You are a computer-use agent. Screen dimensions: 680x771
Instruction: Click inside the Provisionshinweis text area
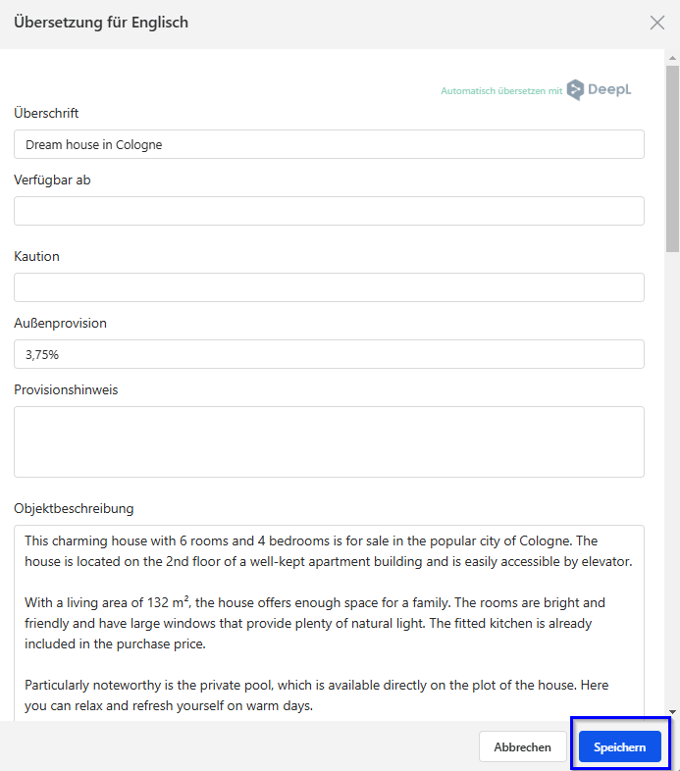tap(329, 442)
